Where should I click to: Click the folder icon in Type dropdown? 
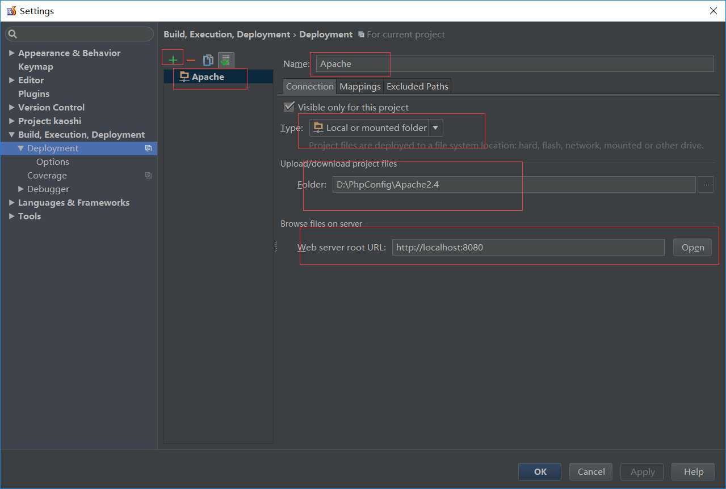tap(318, 127)
